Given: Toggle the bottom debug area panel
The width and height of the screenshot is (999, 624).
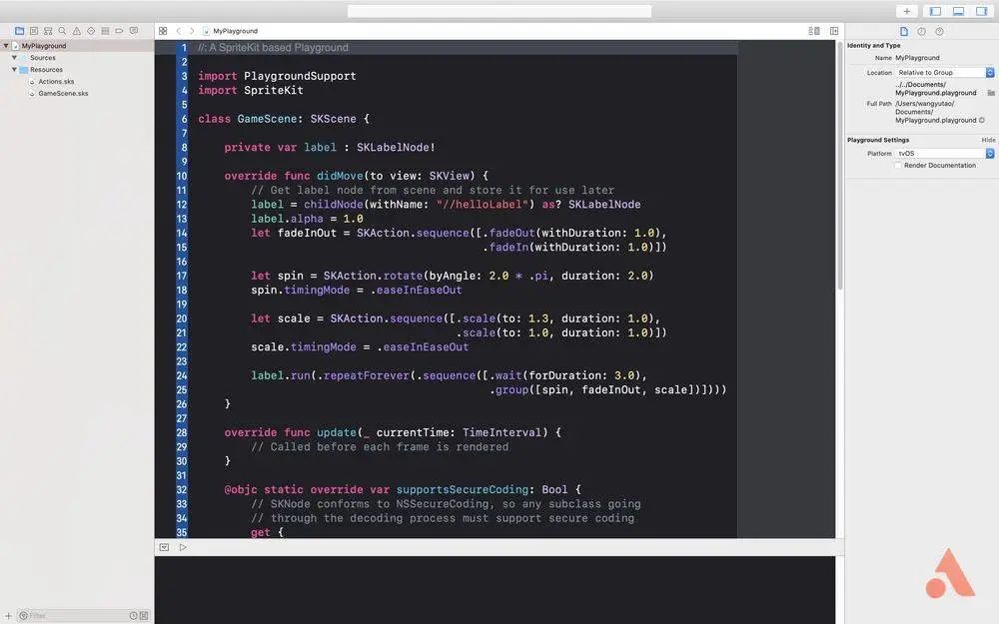Looking at the screenshot, I should pos(958,11).
